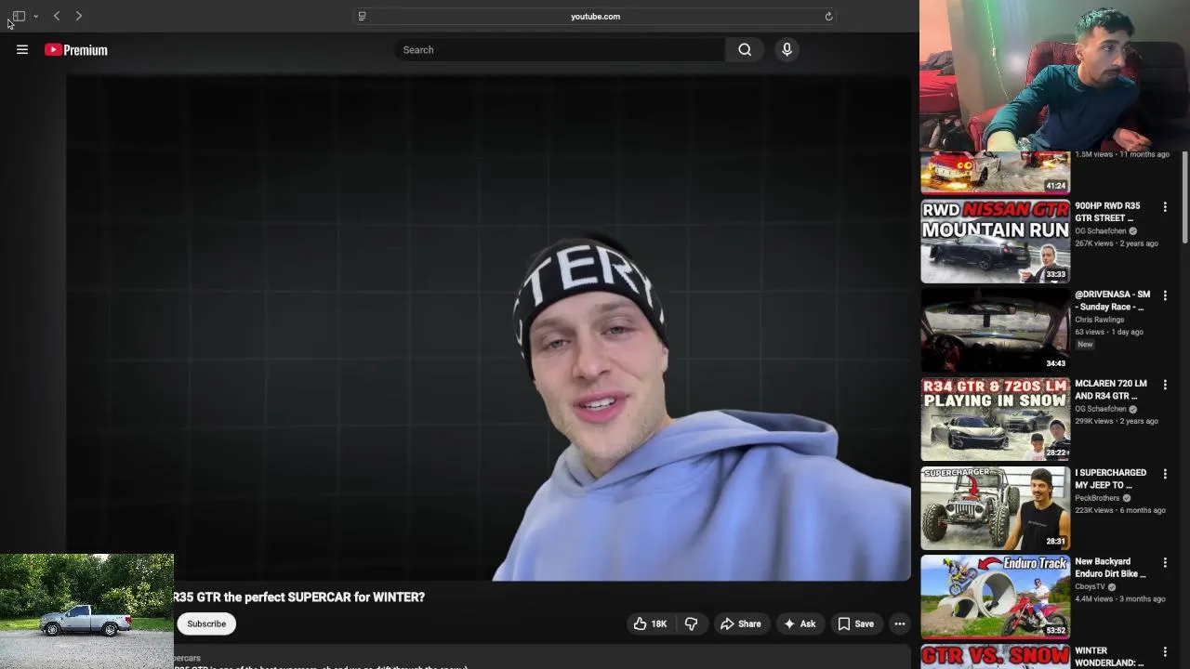Screen dimensions: 1190x669
Task: Dislike the video with thumbs down
Action: click(x=691, y=623)
